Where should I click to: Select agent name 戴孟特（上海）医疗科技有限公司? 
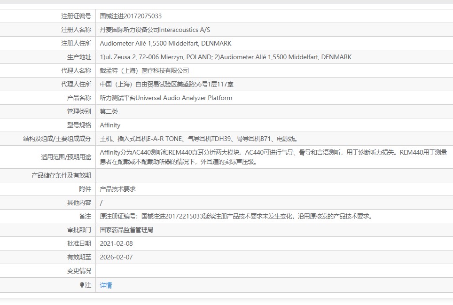[144, 70]
